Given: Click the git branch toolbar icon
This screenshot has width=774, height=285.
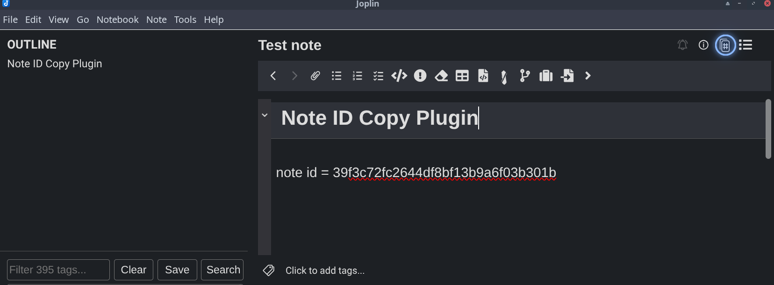Looking at the screenshot, I should click(x=525, y=76).
